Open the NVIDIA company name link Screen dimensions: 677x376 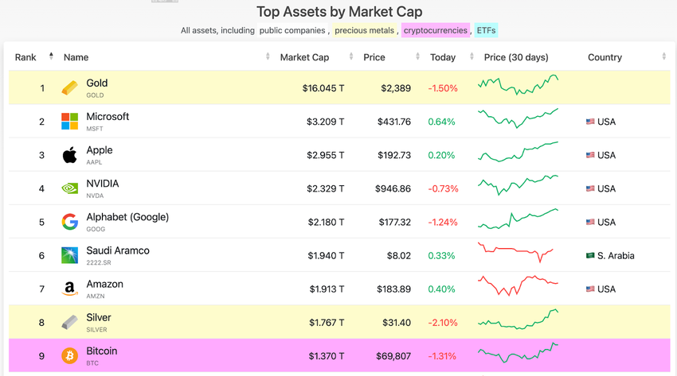tap(102, 184)
